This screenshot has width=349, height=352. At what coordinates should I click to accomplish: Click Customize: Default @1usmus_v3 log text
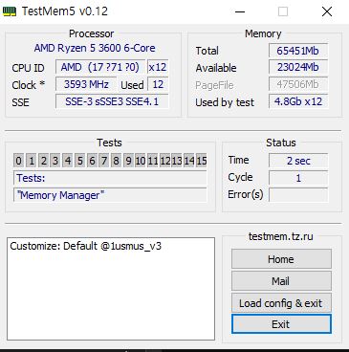click(85, 246)
